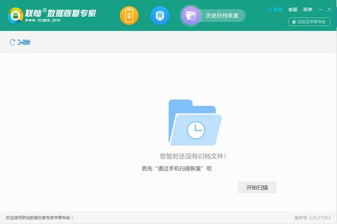Click the welcome message in status bar
337x224 pixels.
pos(39,218)
